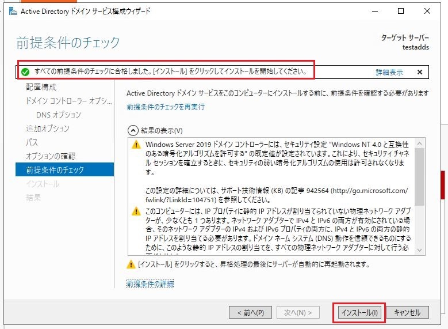448x329 pixels.
Task: Collapse the 結果の表示(V) chevron
Action: [133, 131]
